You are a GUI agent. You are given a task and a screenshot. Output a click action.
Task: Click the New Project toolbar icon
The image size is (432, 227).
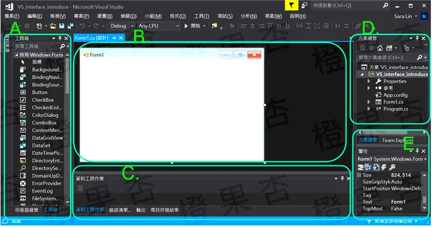39,26
